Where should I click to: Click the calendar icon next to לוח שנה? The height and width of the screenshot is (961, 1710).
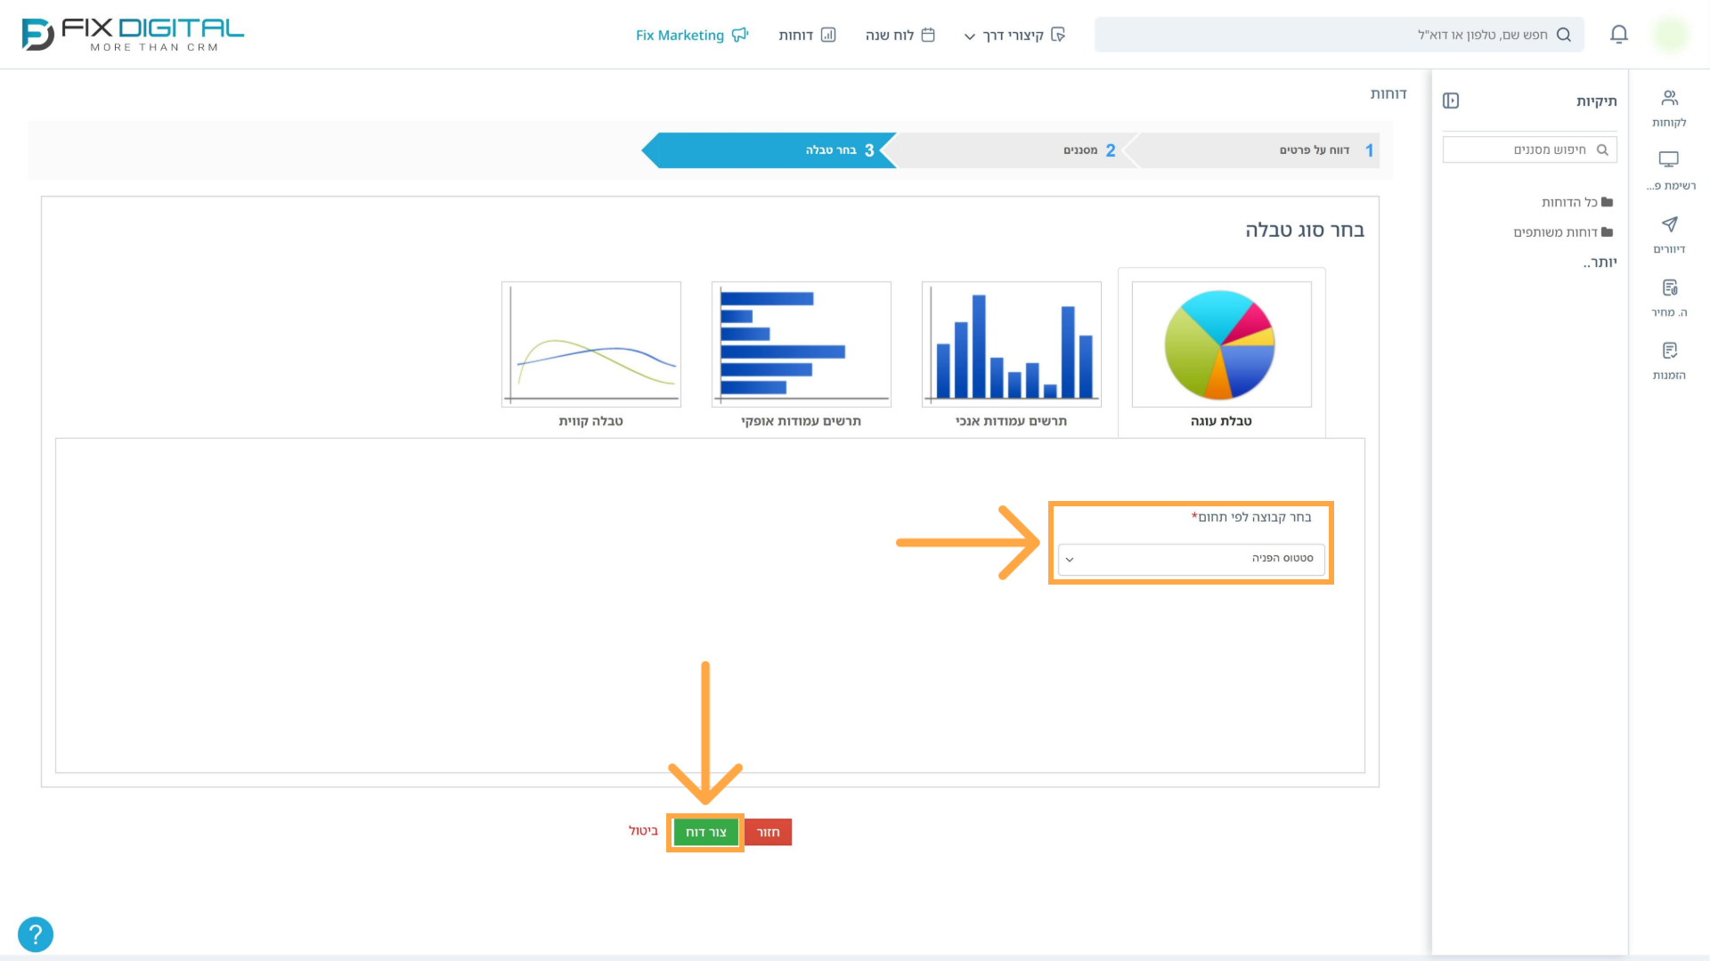pyautogui.click(x=928, y=35)
